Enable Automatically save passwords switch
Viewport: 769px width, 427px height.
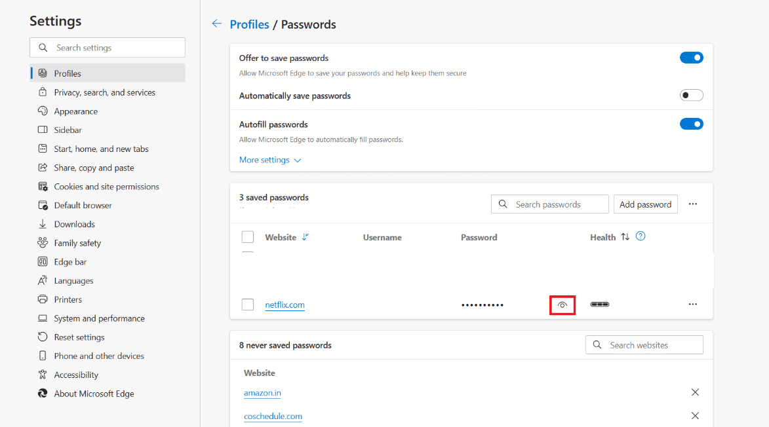(692, 95)
